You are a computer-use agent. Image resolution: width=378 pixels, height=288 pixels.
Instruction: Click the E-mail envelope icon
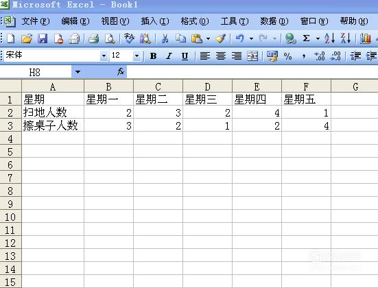pyautogui.click(x=74, y=38)
